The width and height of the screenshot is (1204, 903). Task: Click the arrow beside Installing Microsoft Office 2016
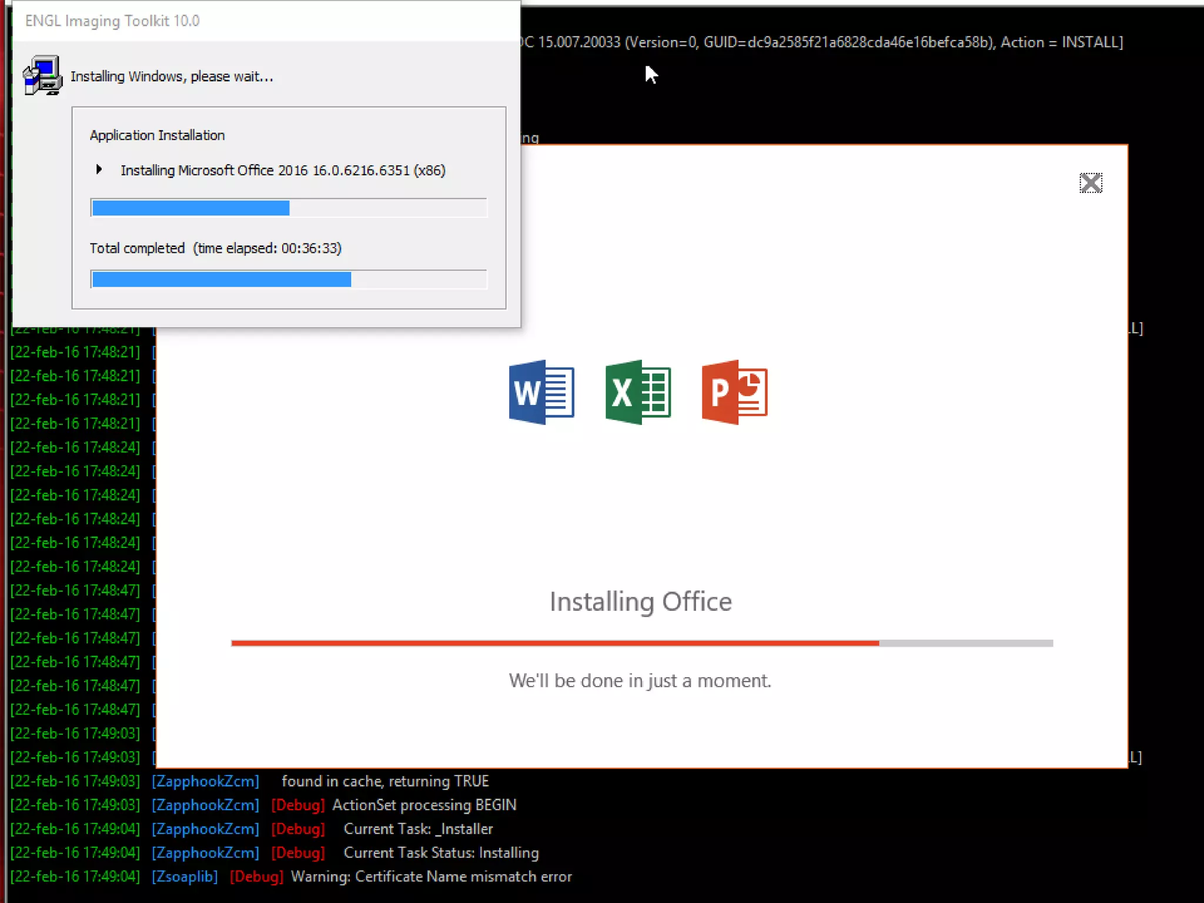point(99,170)
